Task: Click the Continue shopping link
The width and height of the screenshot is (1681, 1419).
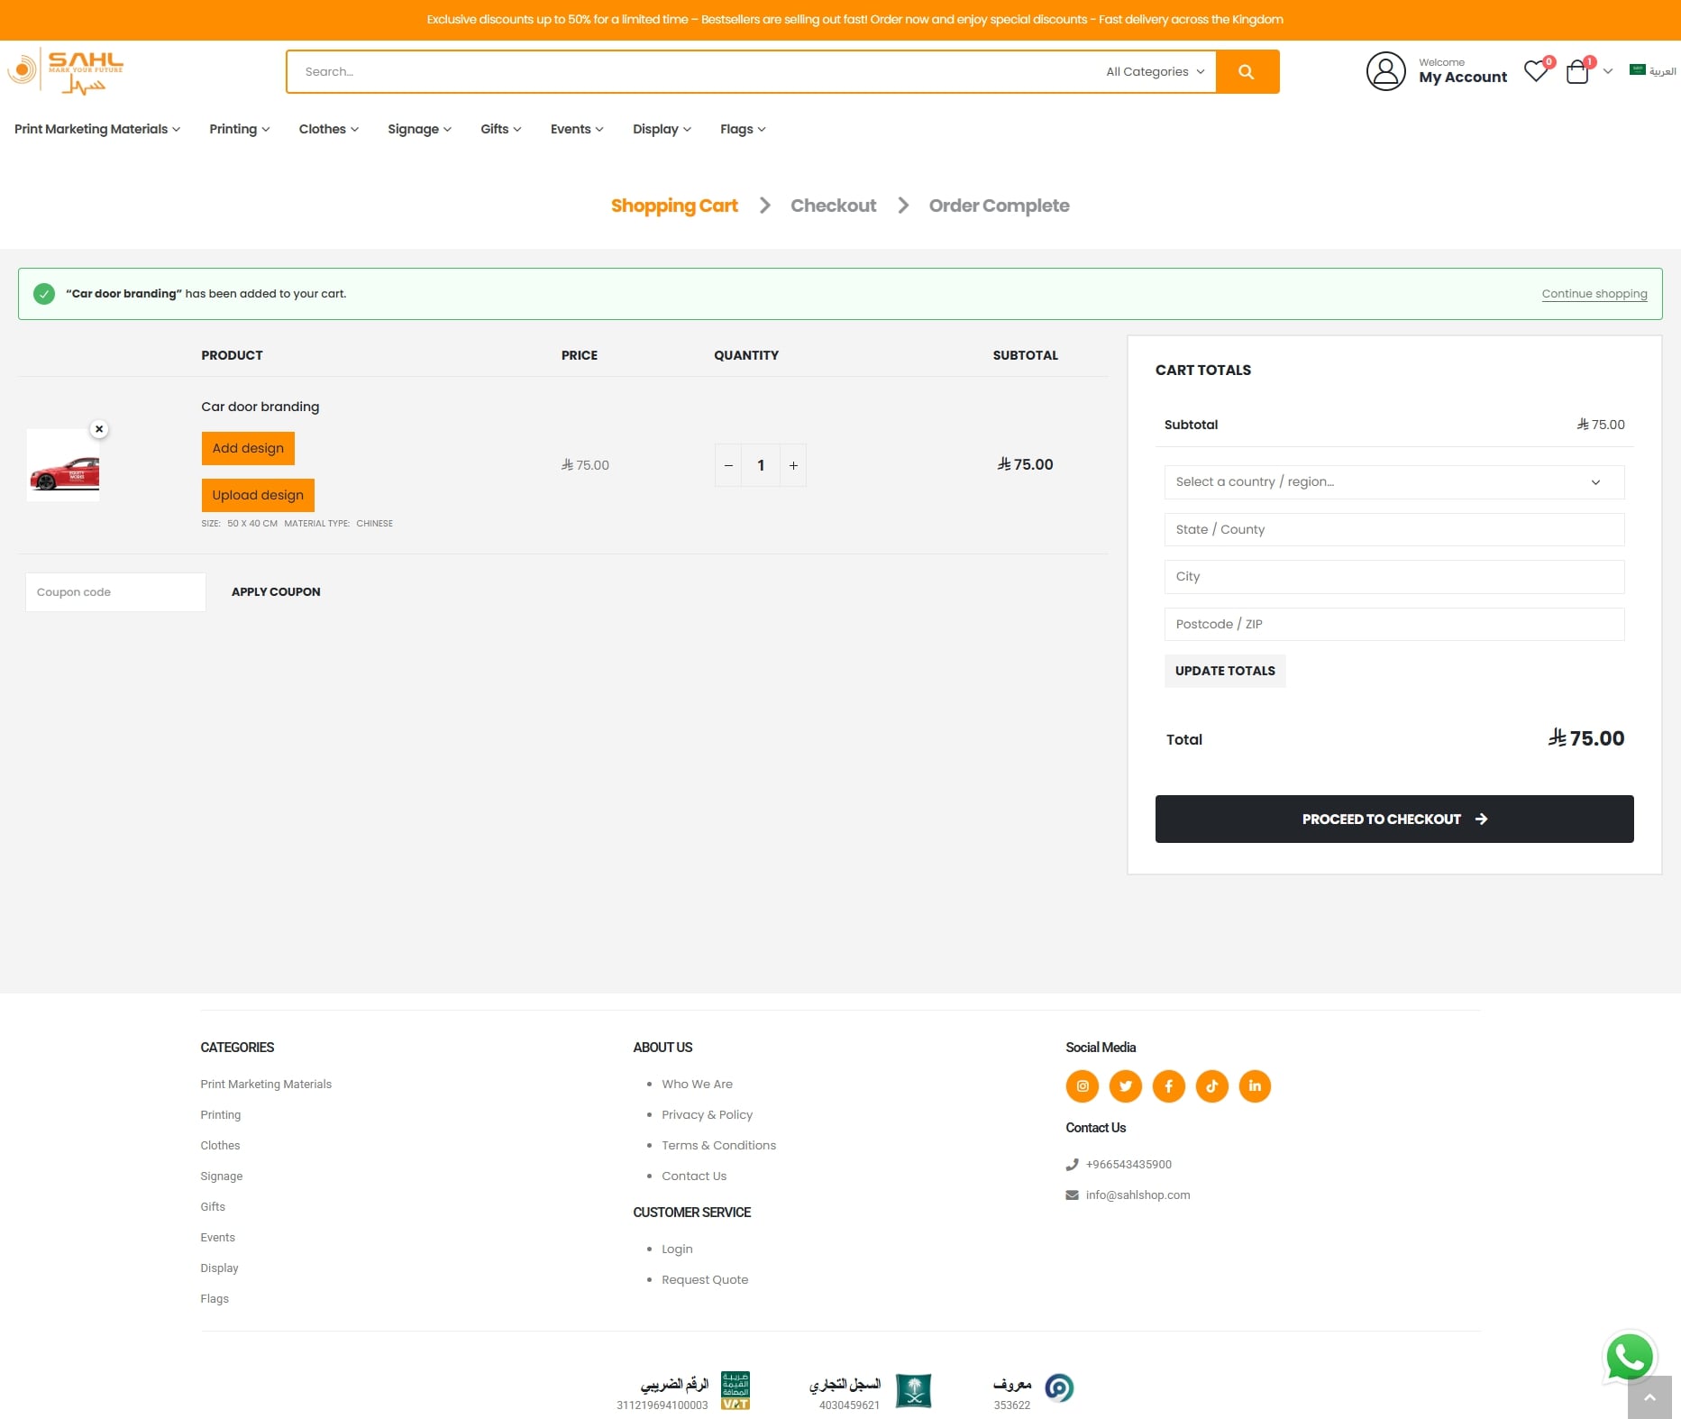Action: tap(1594, 294)
